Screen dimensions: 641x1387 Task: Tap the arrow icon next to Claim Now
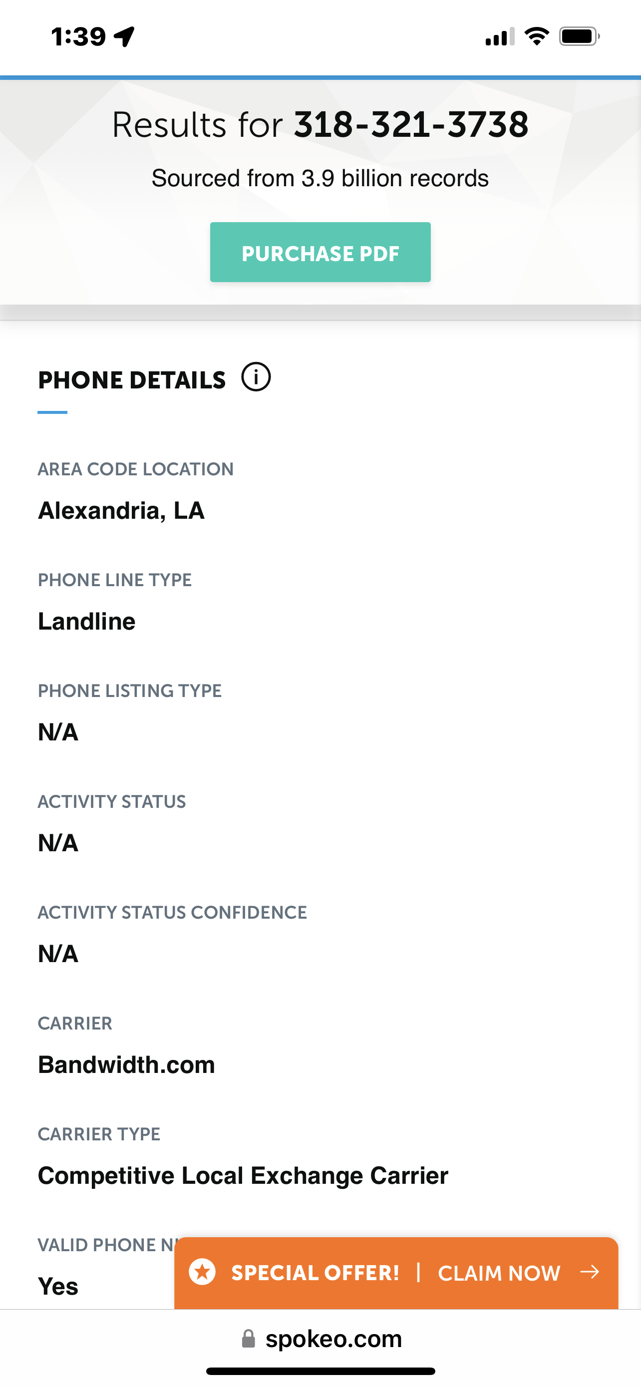(x=590, y=1272)
